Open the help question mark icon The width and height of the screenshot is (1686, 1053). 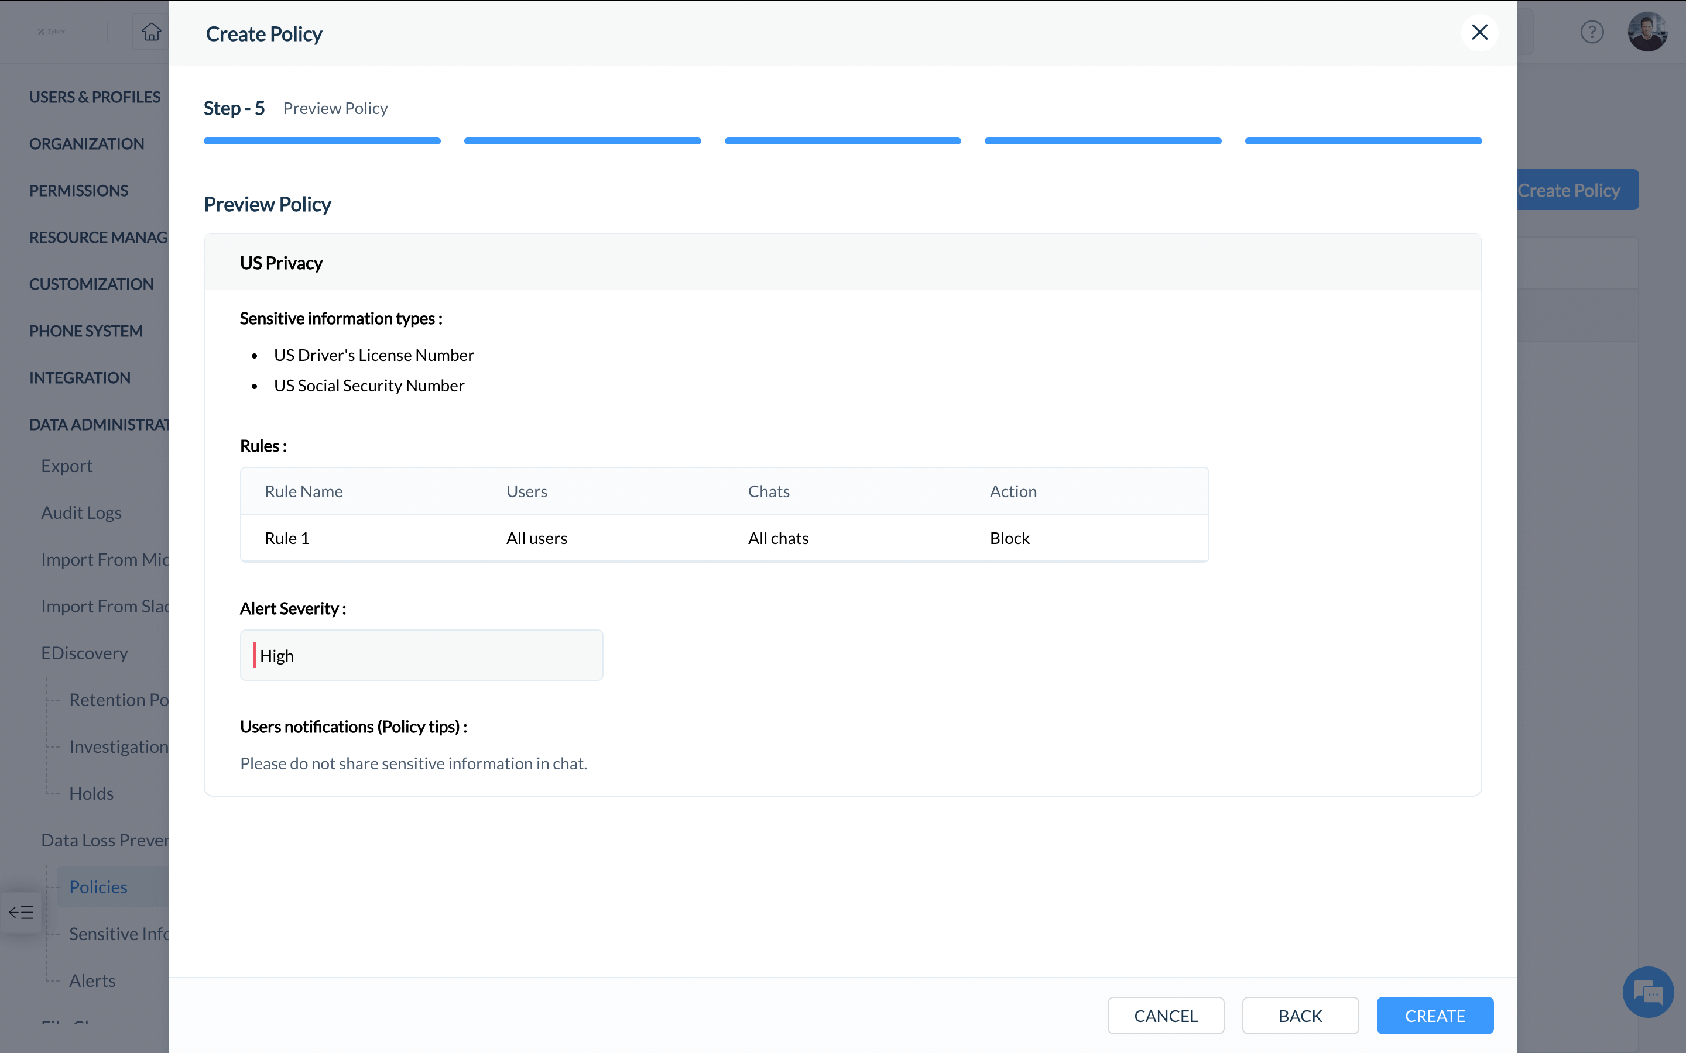click(x=1591, y=32)
